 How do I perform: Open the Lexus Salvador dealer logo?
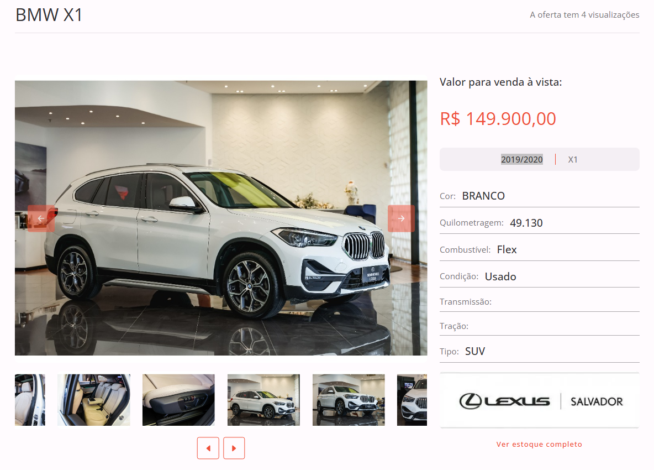coord(539,401)
